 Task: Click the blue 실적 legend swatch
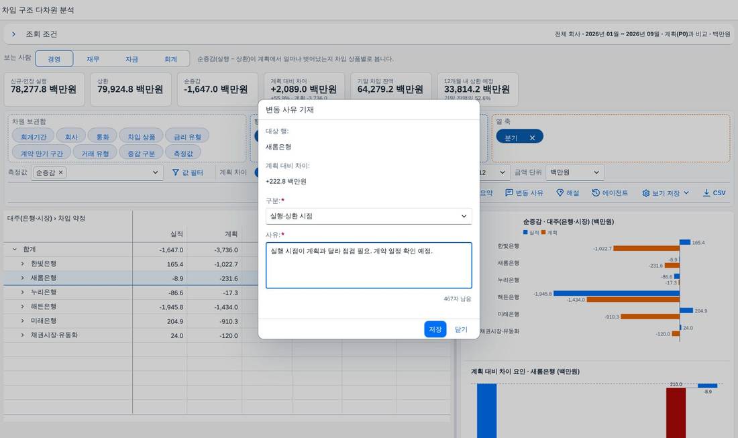coord(525,232)
